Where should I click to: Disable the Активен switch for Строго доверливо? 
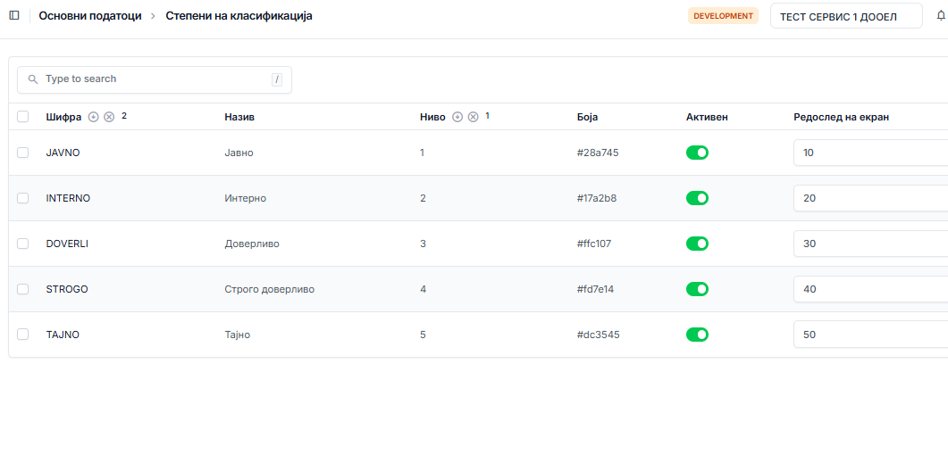point(697,289)
